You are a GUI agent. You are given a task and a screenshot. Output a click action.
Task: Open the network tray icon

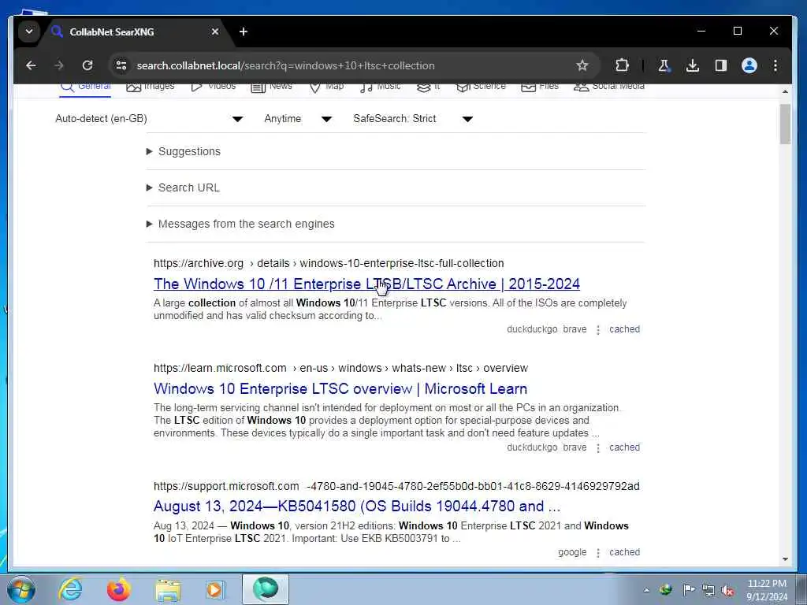click(708, 590)
